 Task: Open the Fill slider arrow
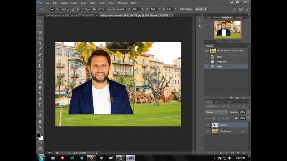click(x=248, y=118)
